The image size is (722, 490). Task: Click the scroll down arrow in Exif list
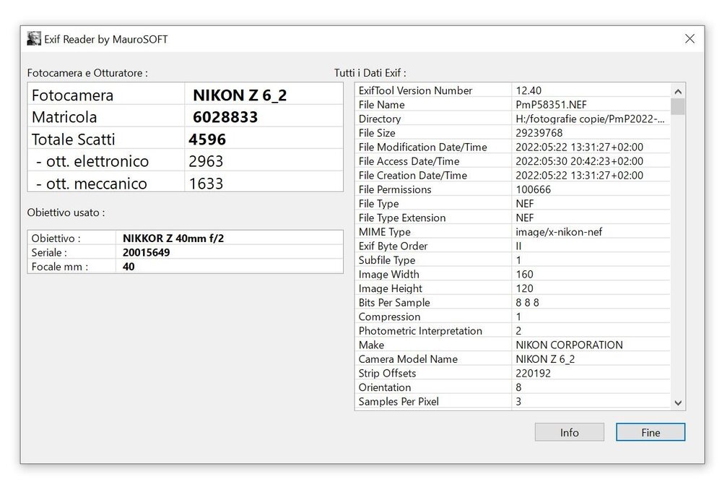coord(678,403)
